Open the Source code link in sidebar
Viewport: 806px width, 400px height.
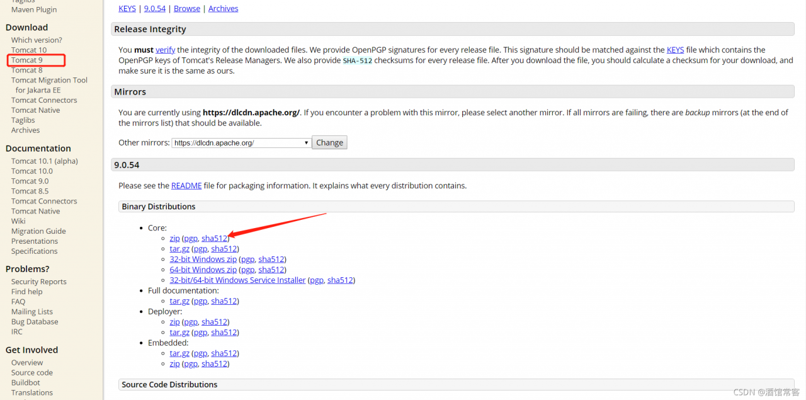click(x=32, y=373)
